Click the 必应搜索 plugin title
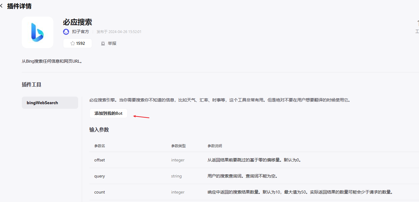The height and width of the screenshot is (202, 419). pyautogui.click(x=78, y=22)
